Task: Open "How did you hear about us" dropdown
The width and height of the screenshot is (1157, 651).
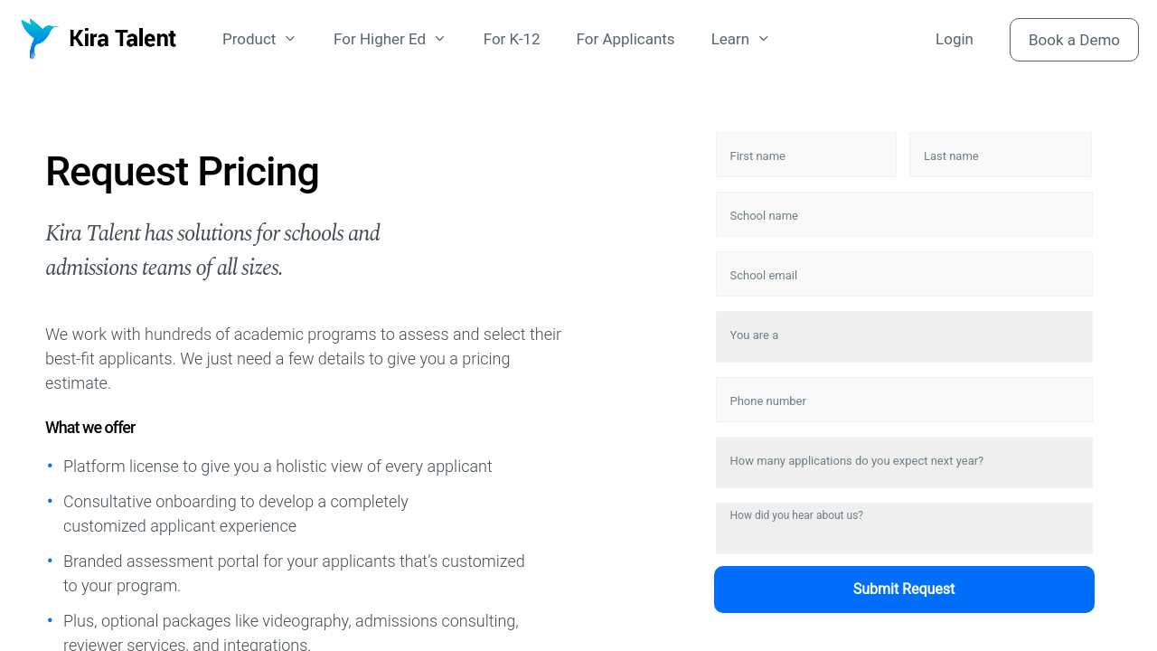Action: 904,529
